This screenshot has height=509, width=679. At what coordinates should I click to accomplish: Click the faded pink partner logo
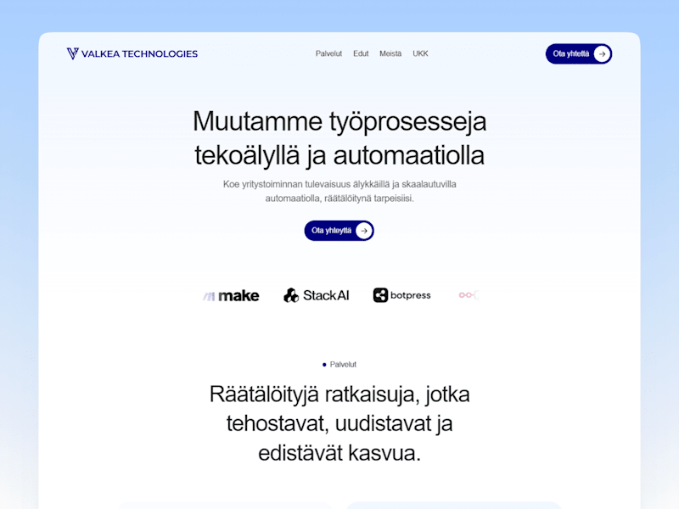469,295
